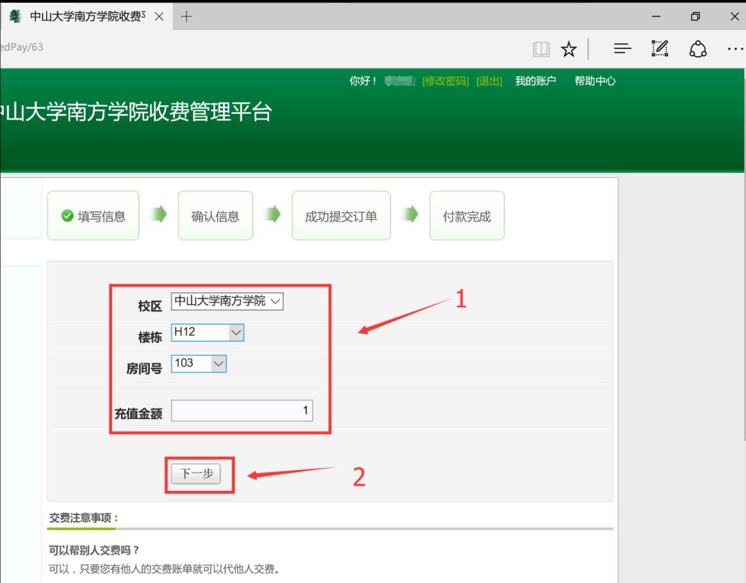Close the 中山大学南方学院收费 tab
Screen dimensions: 746x583
click(160, 16)
